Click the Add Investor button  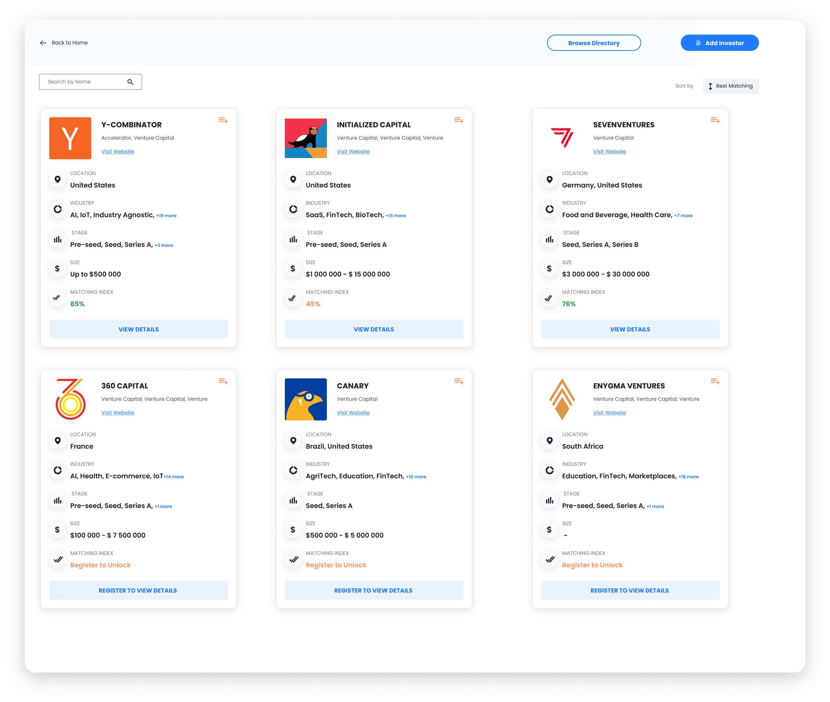tap(719, 43)
